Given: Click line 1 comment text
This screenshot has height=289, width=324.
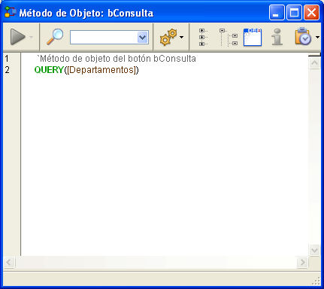Looking at the screenshot, I should (117, 59).
